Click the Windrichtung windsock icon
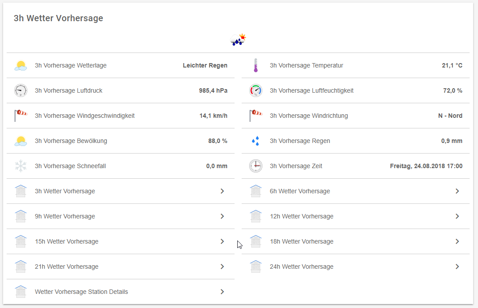 255,115
